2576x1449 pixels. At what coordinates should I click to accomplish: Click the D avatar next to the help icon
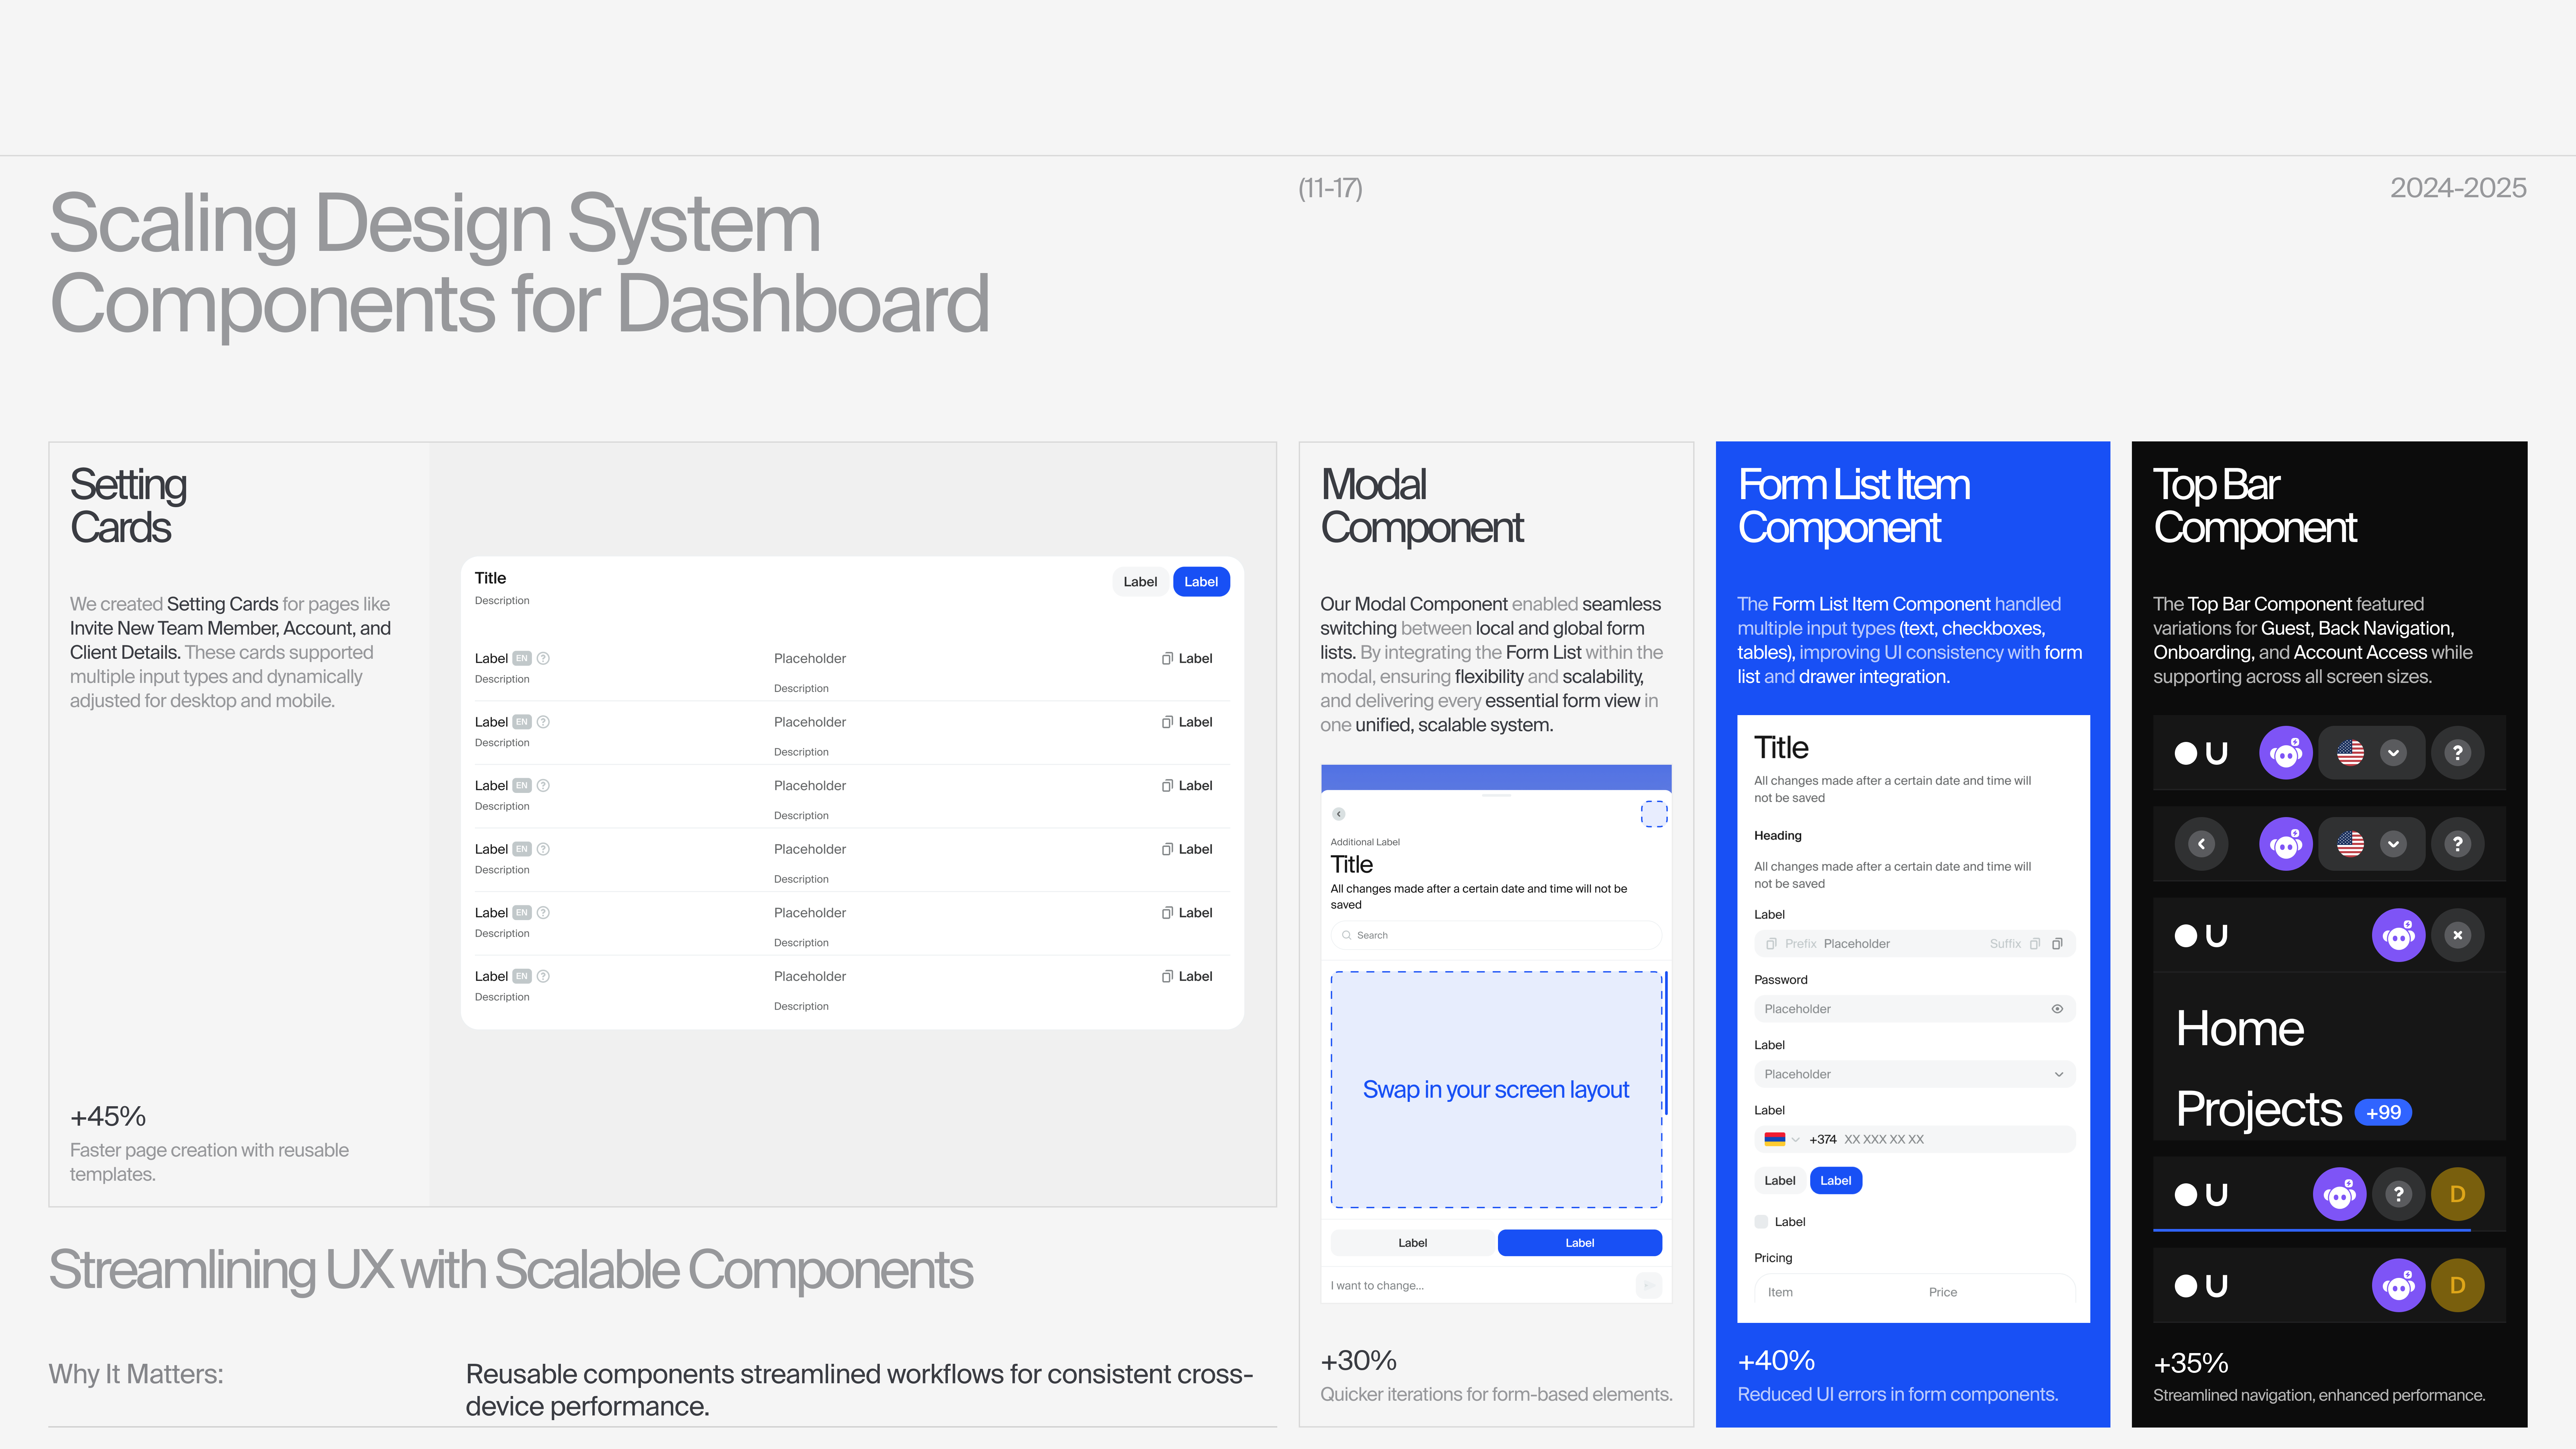pyautogui.click(x=2458, y=1194)
